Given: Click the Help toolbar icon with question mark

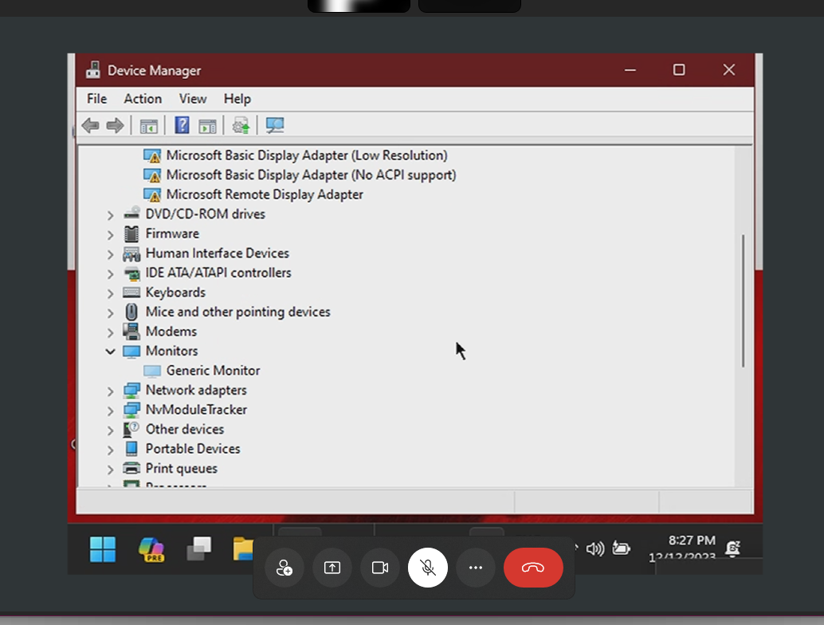Looking at the screenshot, I should tap(182, 125).
